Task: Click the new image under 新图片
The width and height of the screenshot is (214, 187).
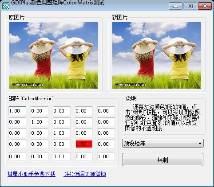Action: tap(157, 55)
